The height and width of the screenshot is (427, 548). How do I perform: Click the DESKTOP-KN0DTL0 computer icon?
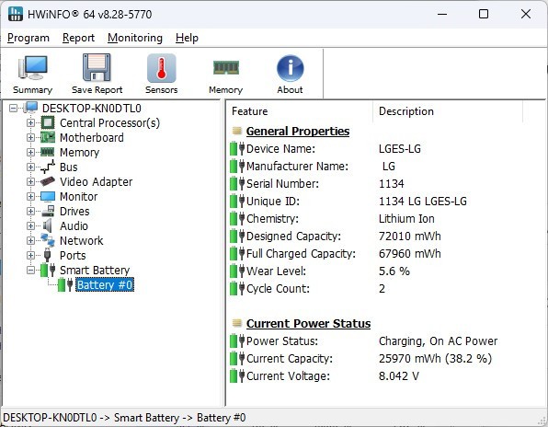coord(30,108)
